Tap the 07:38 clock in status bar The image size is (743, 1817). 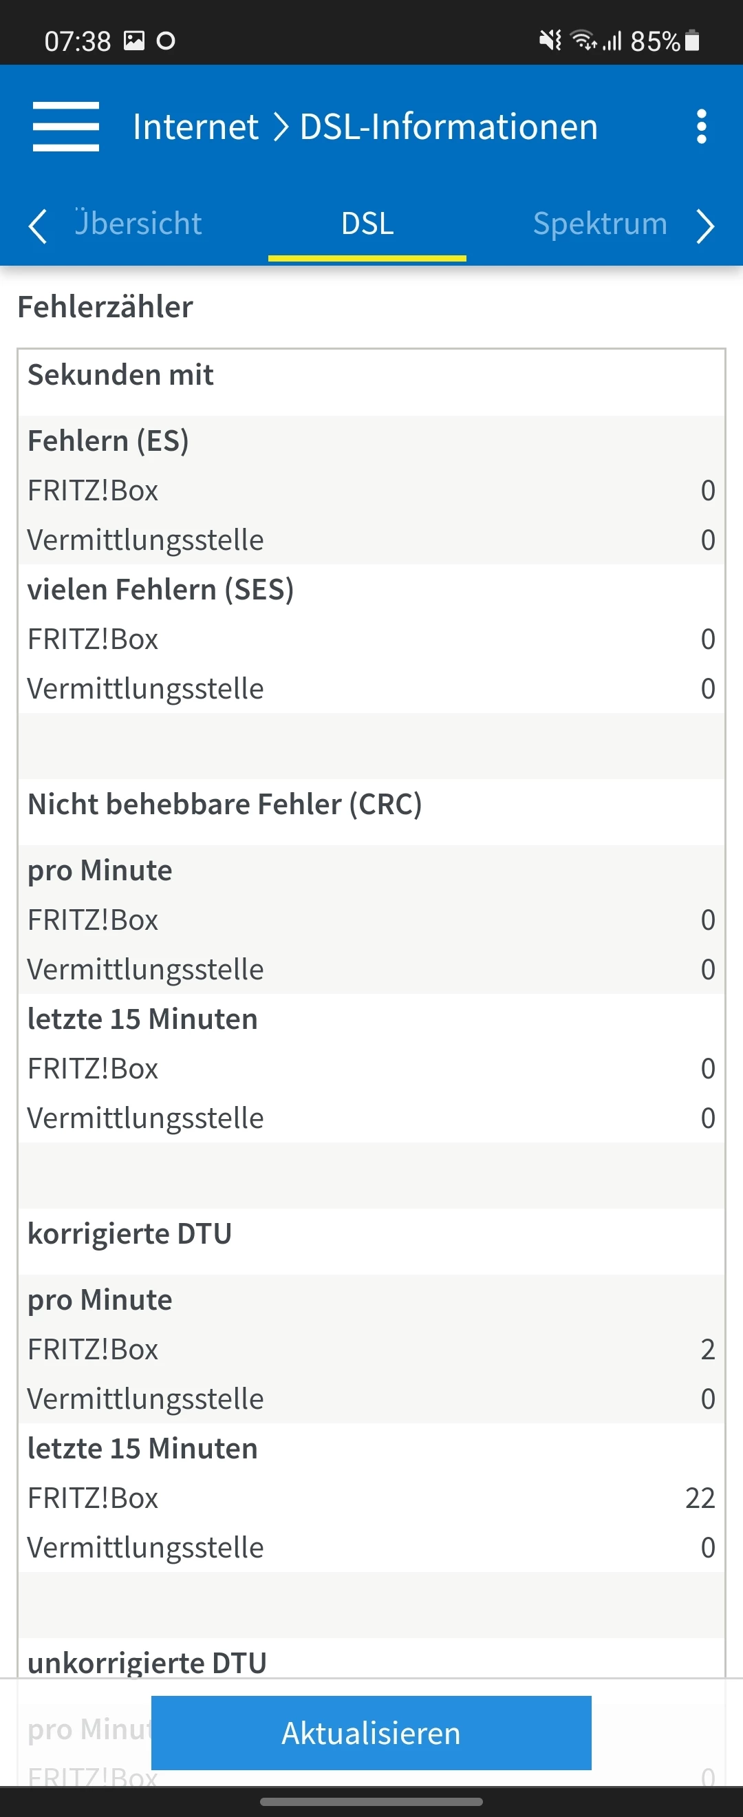[x=78, y=41]
